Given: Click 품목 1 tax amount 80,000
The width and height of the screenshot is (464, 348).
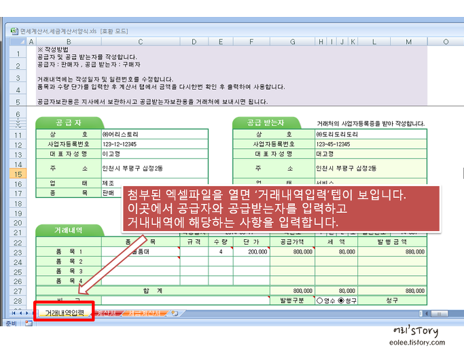Looking at the screenshot, I should tap(336, 251).
